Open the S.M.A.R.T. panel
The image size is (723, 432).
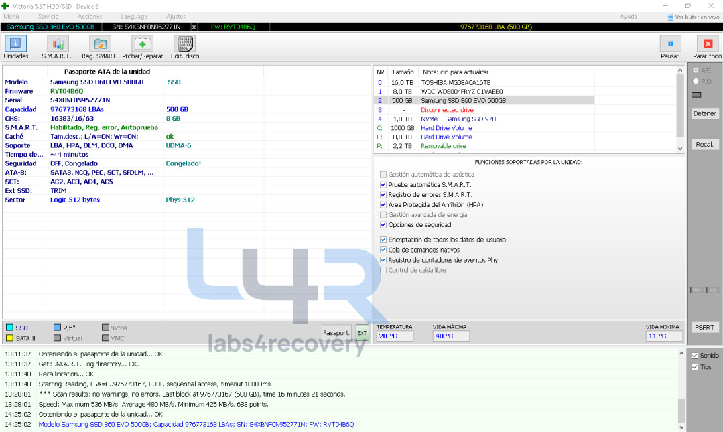click(x=57, y=48)
